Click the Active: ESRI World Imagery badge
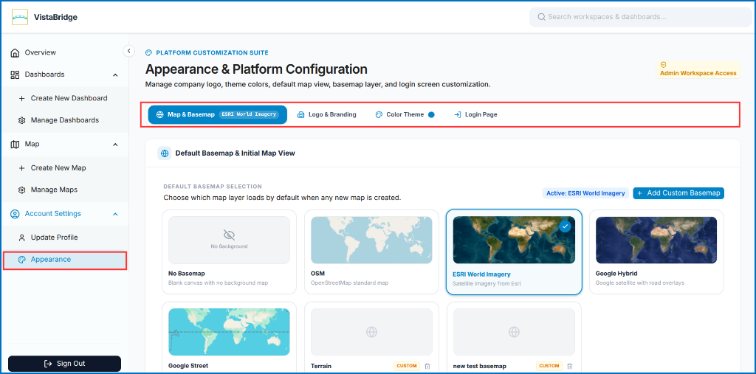Image resolution: width=756 pixels, height=374 pixels. (585, 193)
